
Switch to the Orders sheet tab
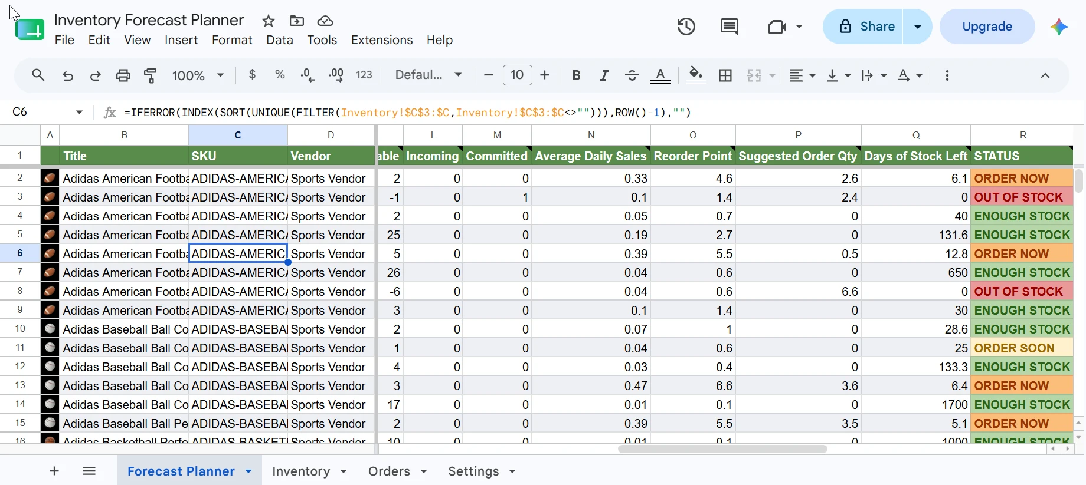[x=389, y=471]
